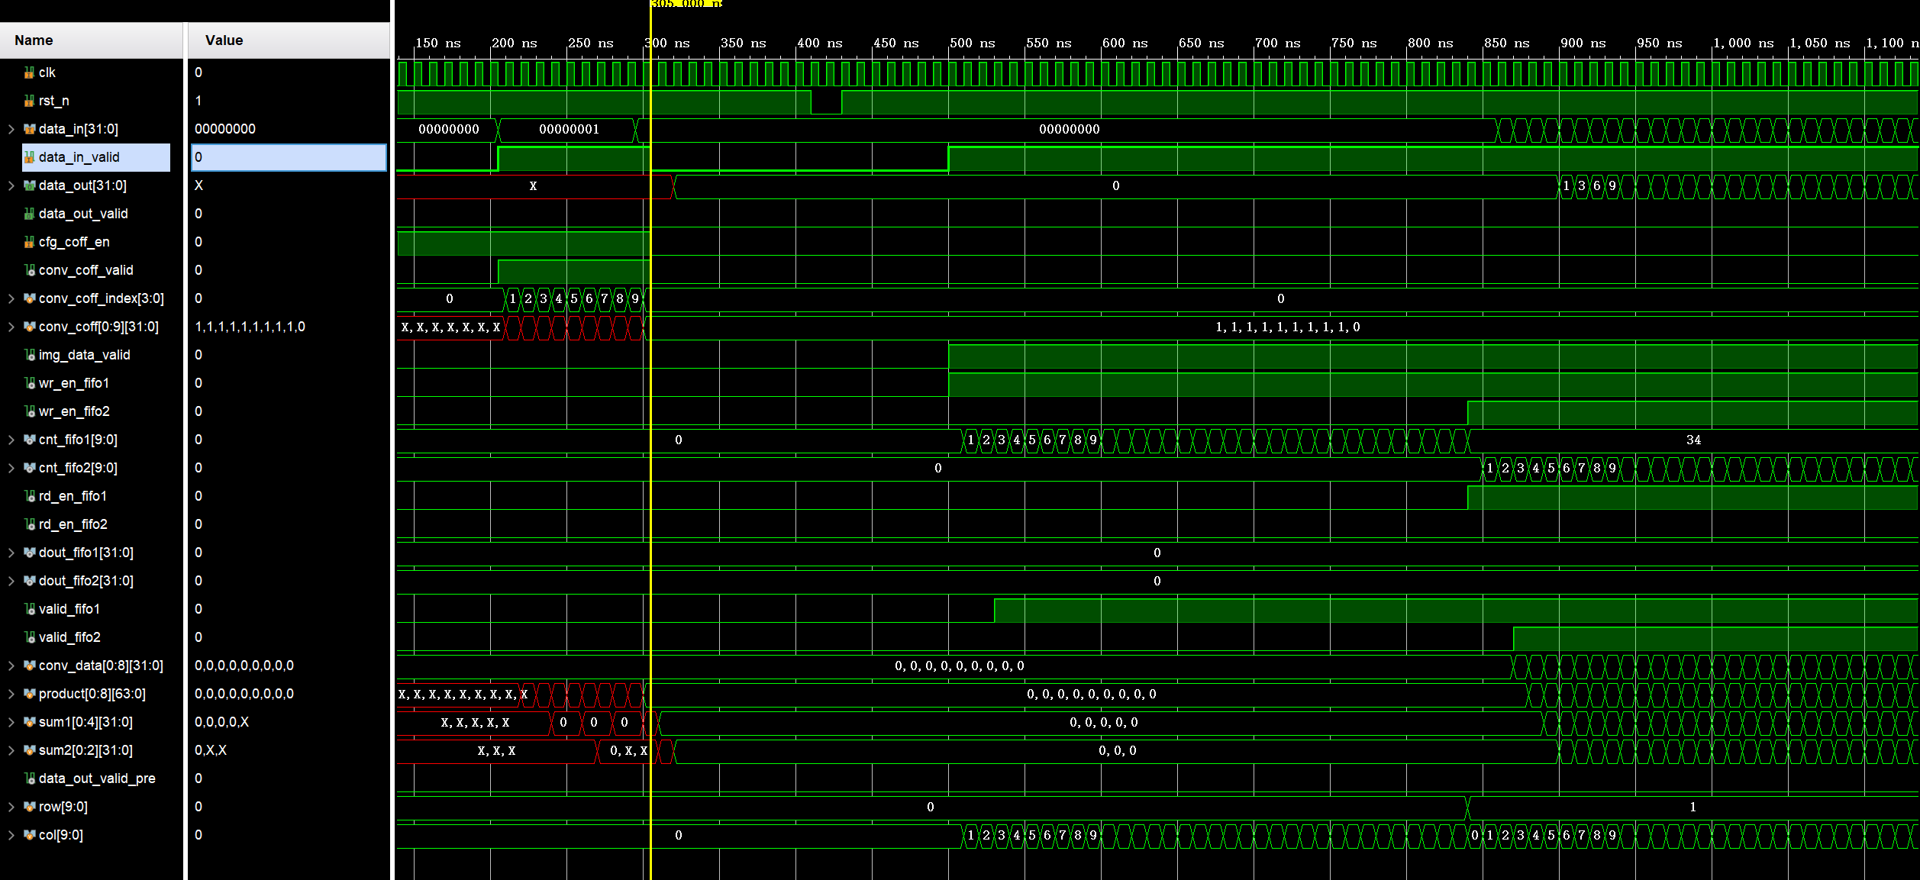Click the Value column header
This screenshot has height=880, width=1920.
point(222,40)
